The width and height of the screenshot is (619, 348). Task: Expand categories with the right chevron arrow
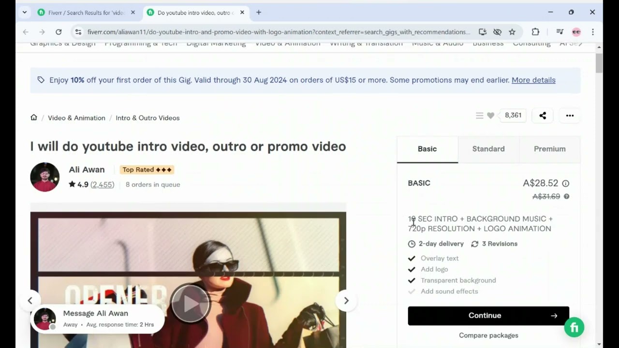coord(580,43)
